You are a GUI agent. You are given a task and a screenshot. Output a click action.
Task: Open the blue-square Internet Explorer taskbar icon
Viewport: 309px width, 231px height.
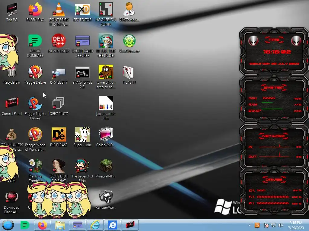(x=112, y=225)
